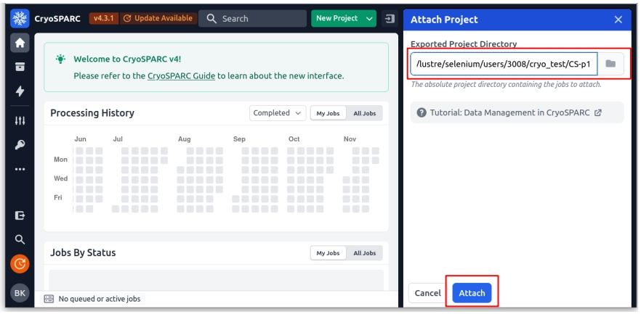Click the Update Available badge

pos(158,18)
